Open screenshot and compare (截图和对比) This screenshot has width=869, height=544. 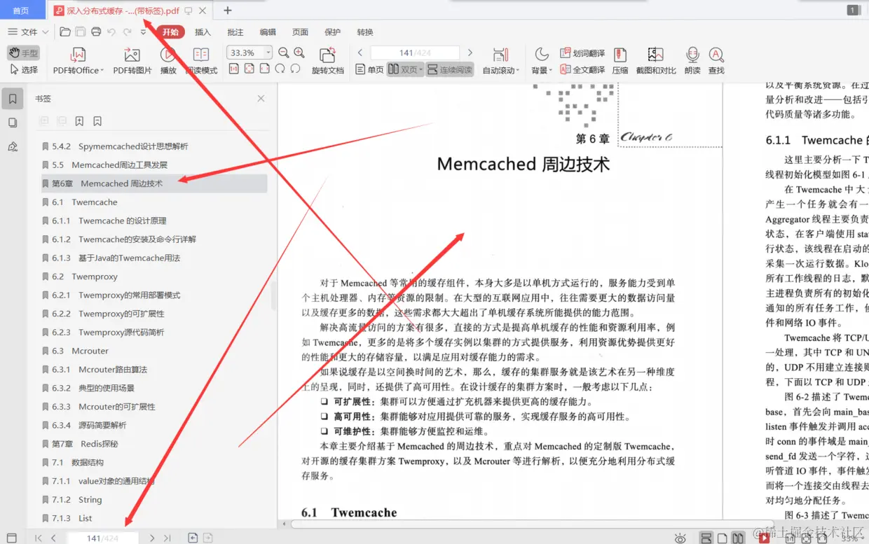click(x=656, y=61)
